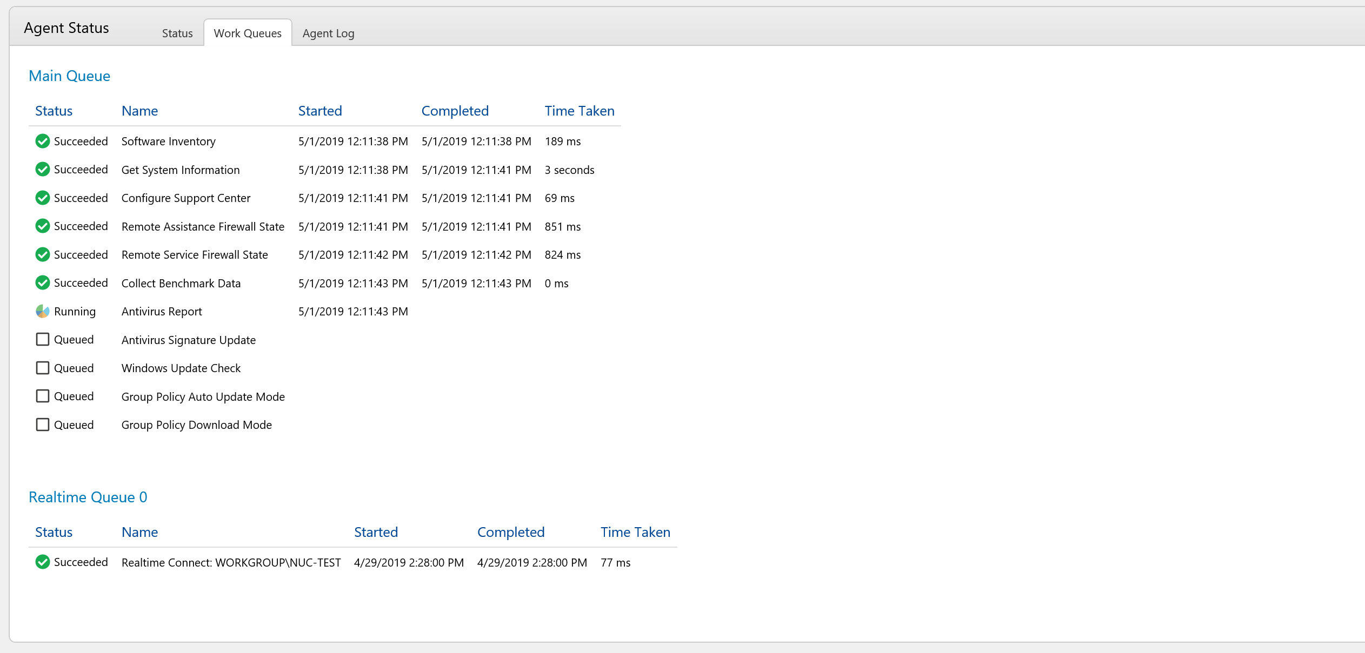Click the Get System Information task name

[x=181, y=170]
